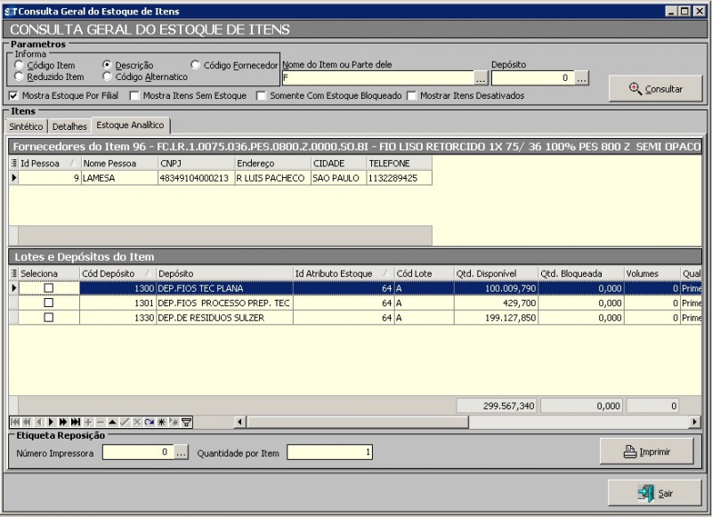This screenshot has height=517, width=712.
Task: Click the next record navigator arrow
Action: [51, 422]
